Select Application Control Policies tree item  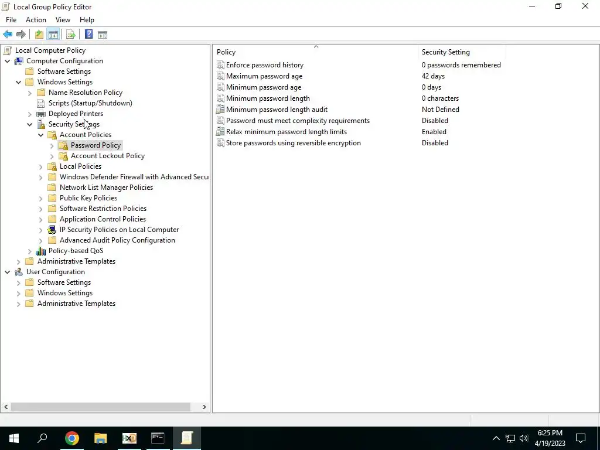pyautogui.click(x=103, y=219)
